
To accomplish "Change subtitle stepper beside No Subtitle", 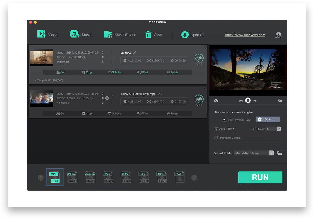I will [x=103, y=103].
